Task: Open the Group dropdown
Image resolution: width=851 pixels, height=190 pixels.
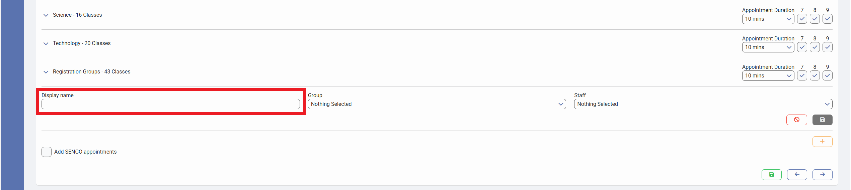Action: coord(437,104)
